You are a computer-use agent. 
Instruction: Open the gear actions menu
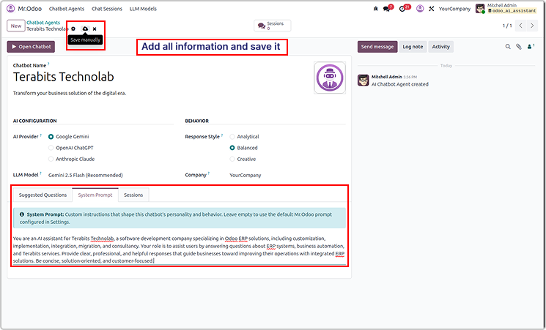coord(73,28)
